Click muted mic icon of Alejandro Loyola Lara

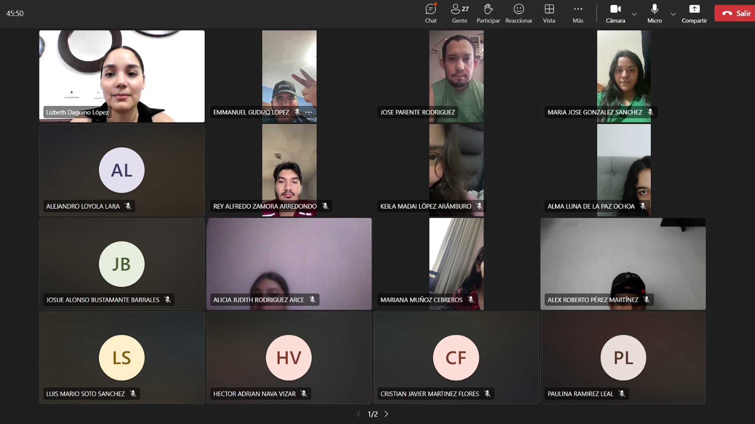128,206
